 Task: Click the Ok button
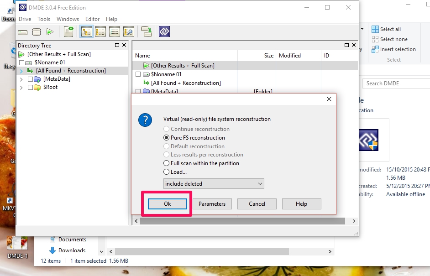click(167, 204)
